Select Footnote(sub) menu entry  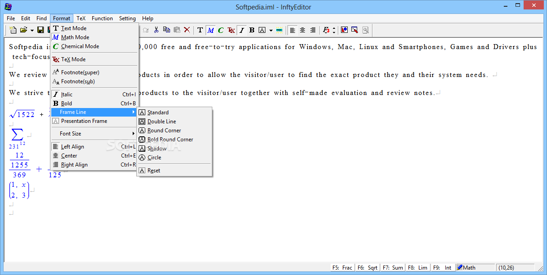point(94,81)
